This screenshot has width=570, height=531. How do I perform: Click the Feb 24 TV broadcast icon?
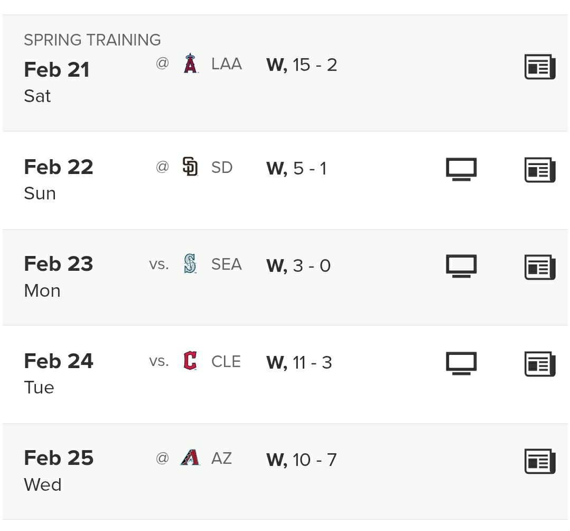click(x=461, y=363)
